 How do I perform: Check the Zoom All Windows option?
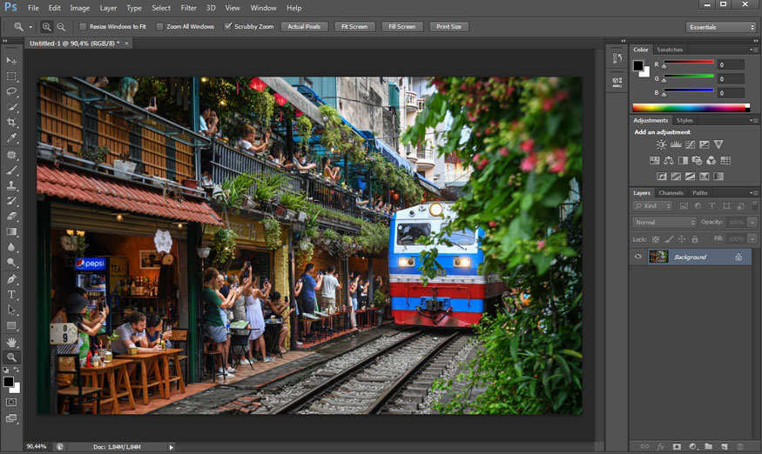coord(159,27)
